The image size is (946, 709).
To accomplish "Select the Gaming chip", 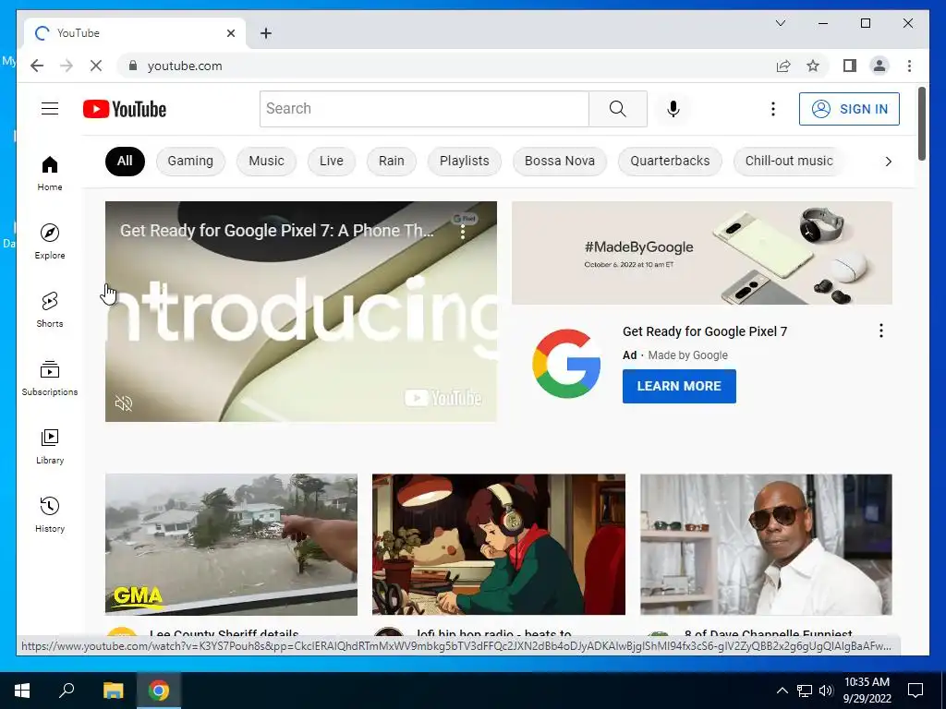I will [190, 161].
